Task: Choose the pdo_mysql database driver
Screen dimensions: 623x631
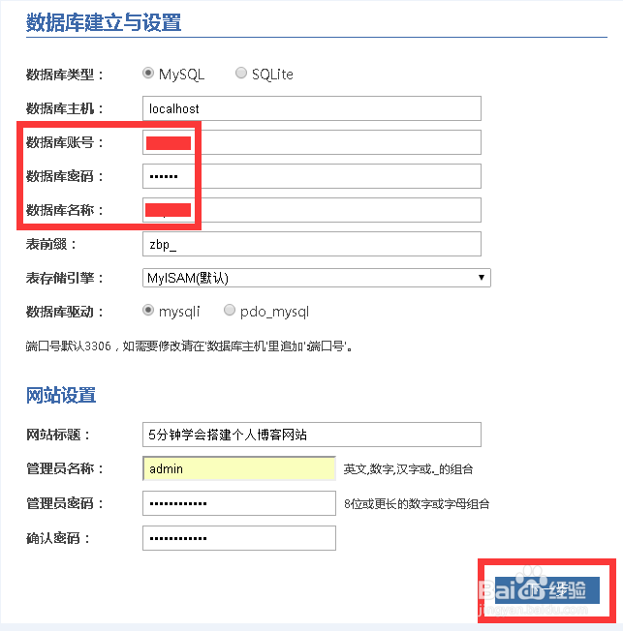Action: click(x=230, y=311)
